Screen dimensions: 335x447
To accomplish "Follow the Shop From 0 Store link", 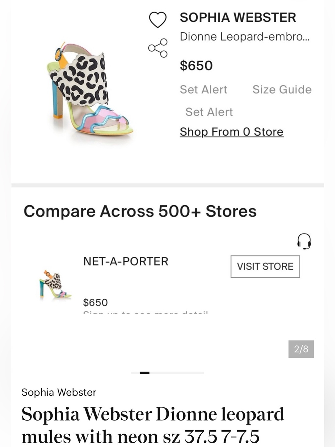I will pos(231,132).
